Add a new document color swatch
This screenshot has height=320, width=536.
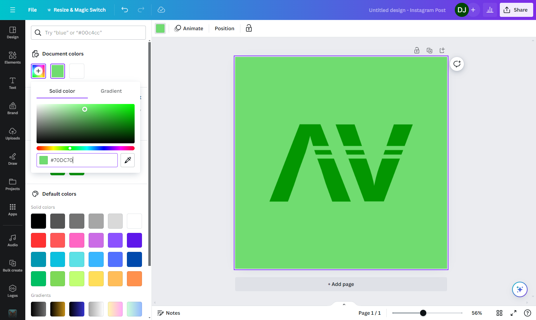39,71
